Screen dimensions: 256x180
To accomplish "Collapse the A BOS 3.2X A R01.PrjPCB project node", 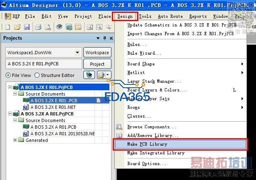I will (x=10, y=113).
